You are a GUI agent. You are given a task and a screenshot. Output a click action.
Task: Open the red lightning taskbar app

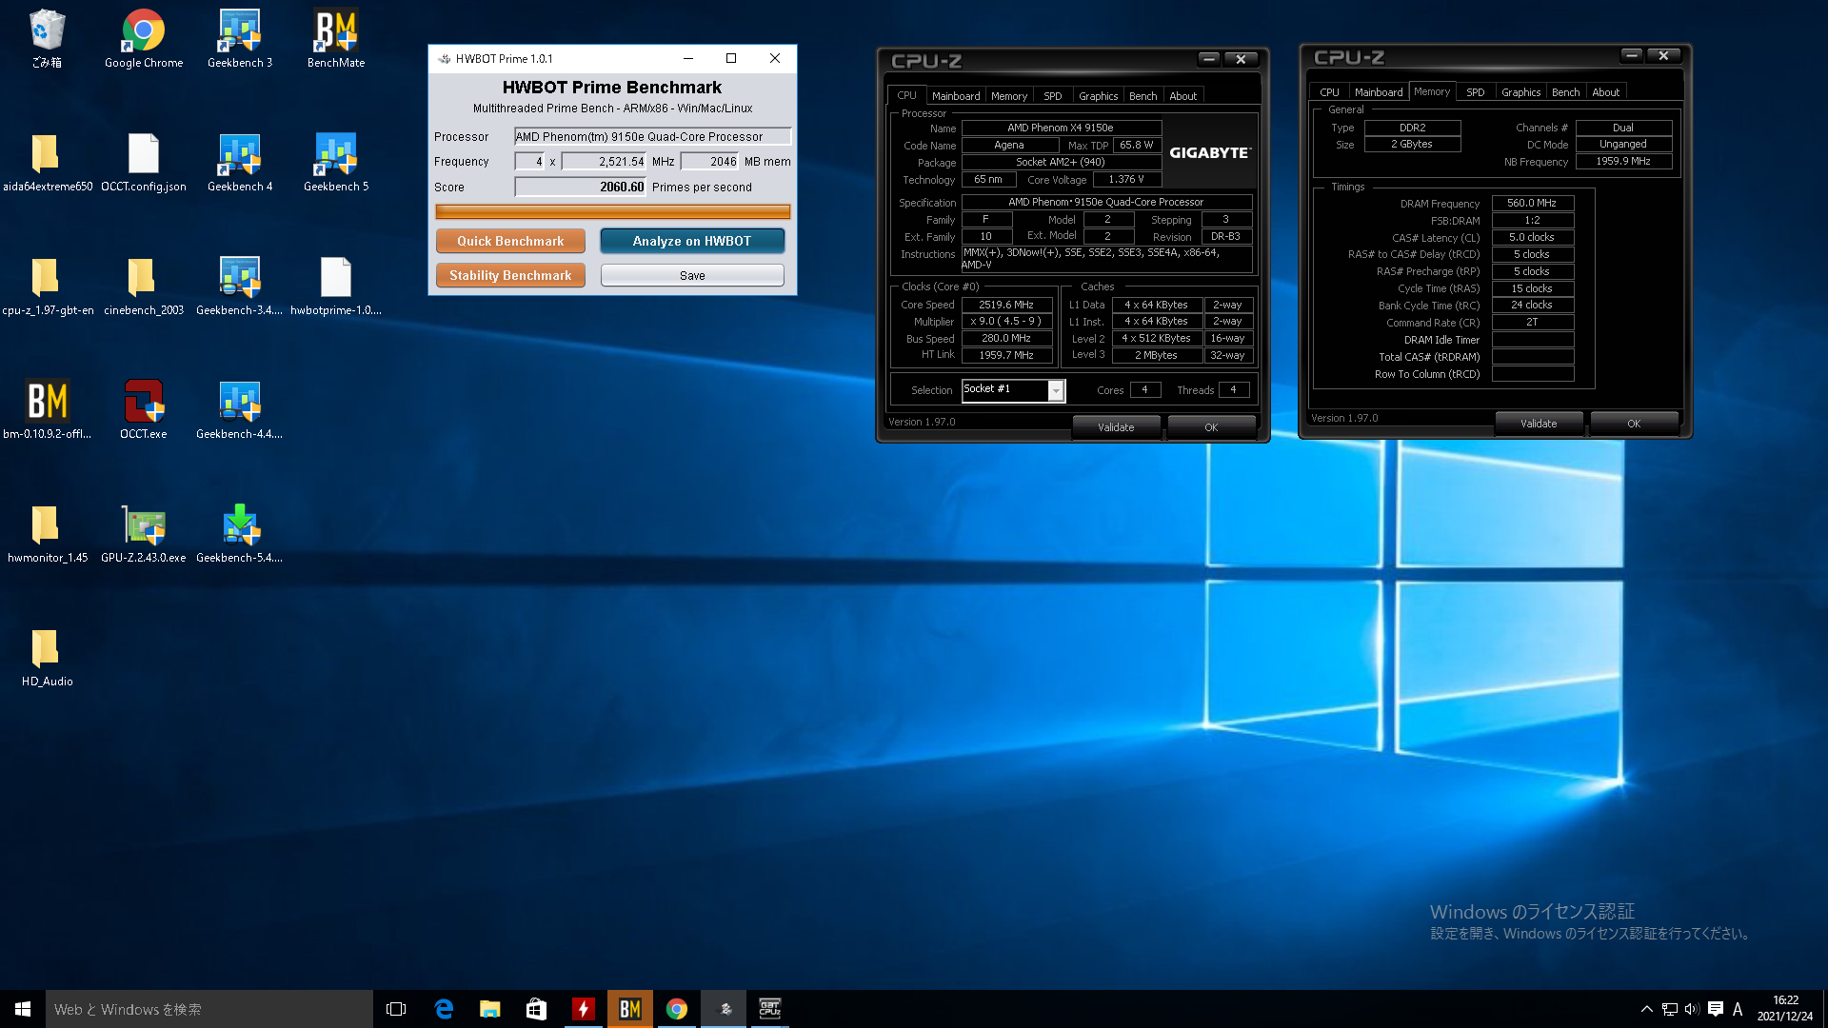(584, 1009)
